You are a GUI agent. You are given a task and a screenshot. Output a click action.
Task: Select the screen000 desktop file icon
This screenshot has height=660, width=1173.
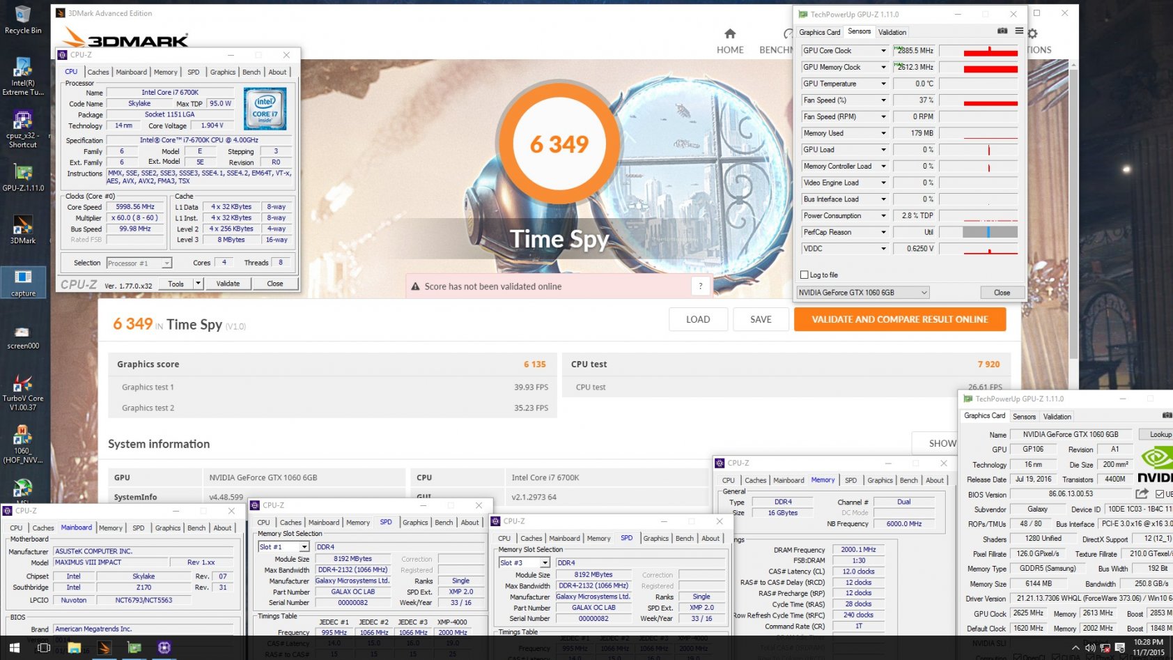(23, 336)
